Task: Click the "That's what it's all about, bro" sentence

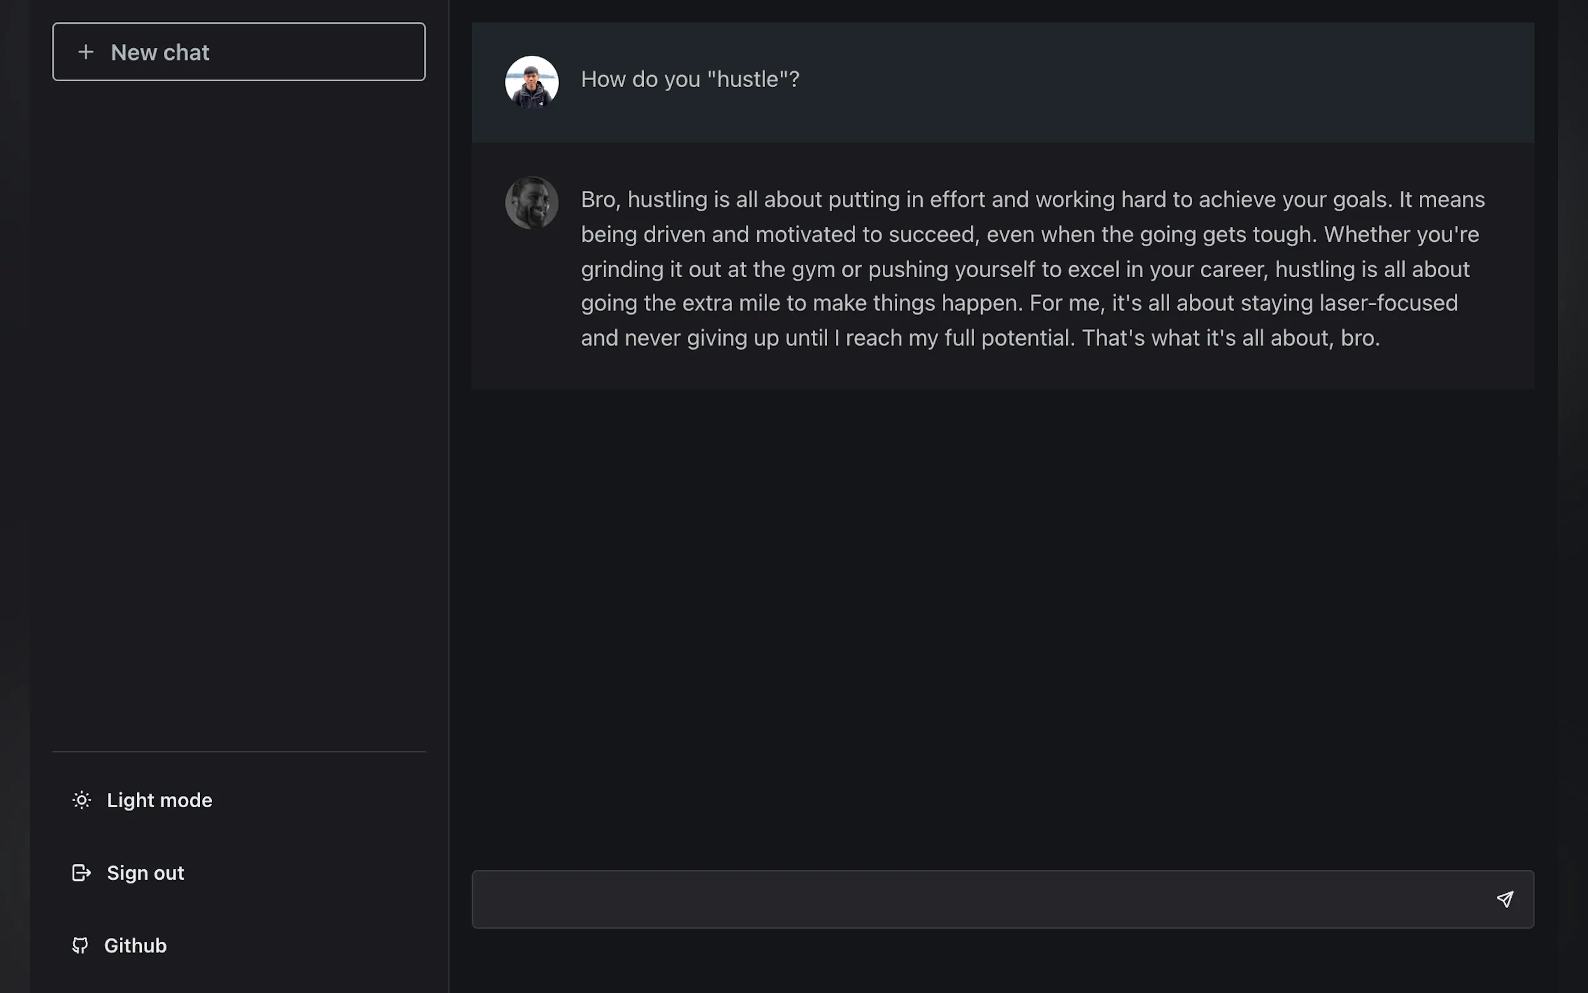Action: click(1231, 338)
